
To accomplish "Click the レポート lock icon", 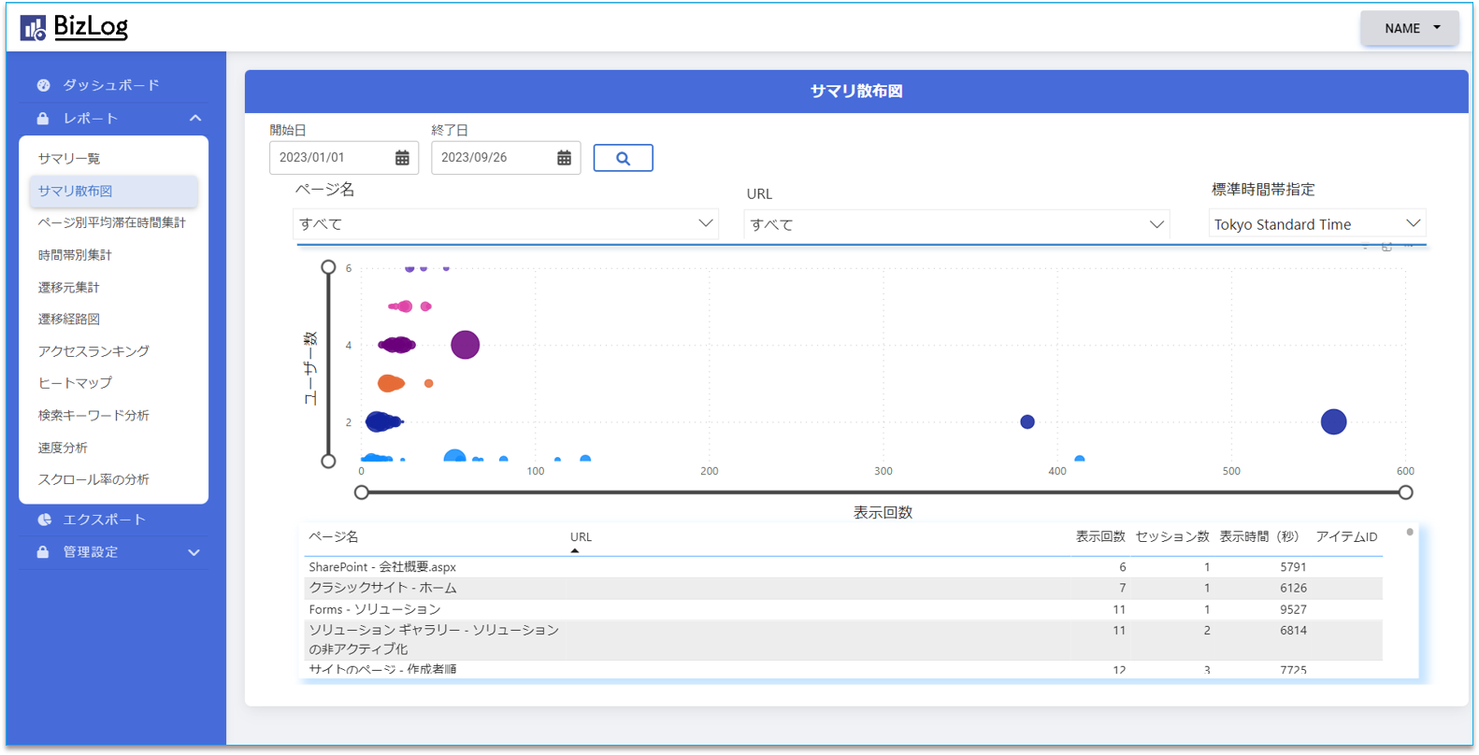I will point(43,119).
